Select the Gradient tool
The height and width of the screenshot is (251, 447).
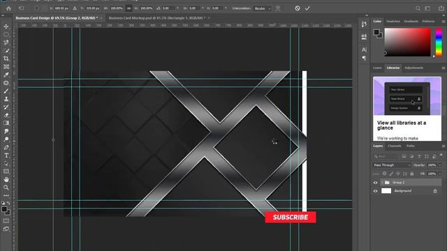pyautogui.click(x=6, y=123)
